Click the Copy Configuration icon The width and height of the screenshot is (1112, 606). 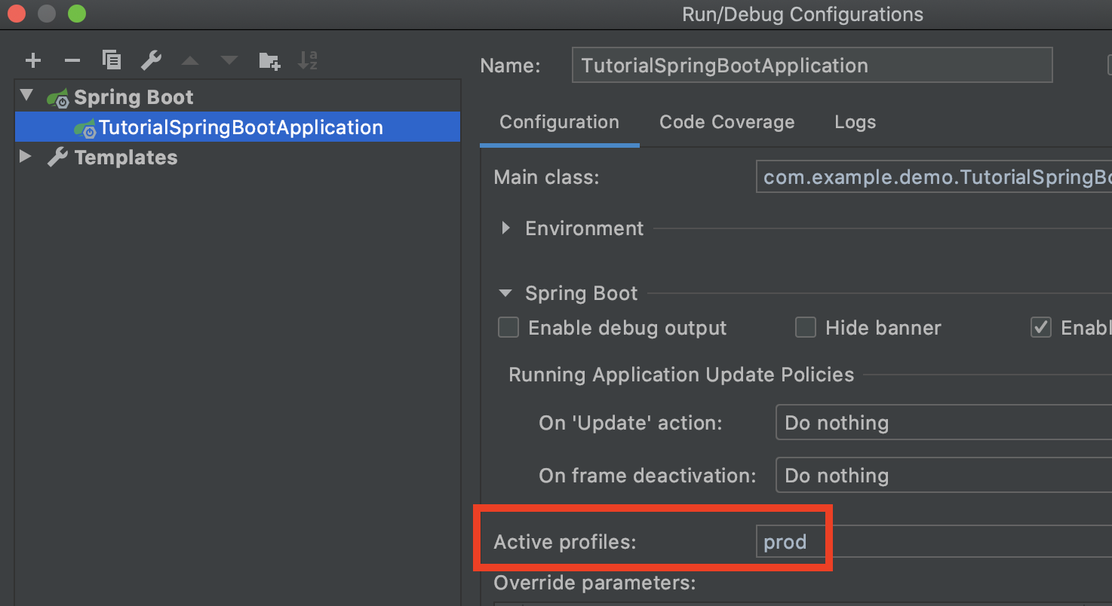coord(112,61)
